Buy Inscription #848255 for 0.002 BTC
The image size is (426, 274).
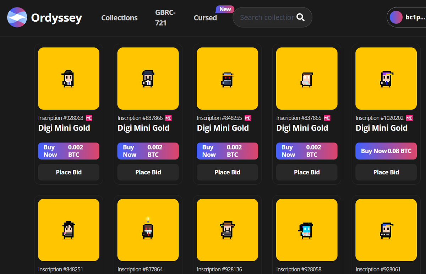click(x=228, y=151)
